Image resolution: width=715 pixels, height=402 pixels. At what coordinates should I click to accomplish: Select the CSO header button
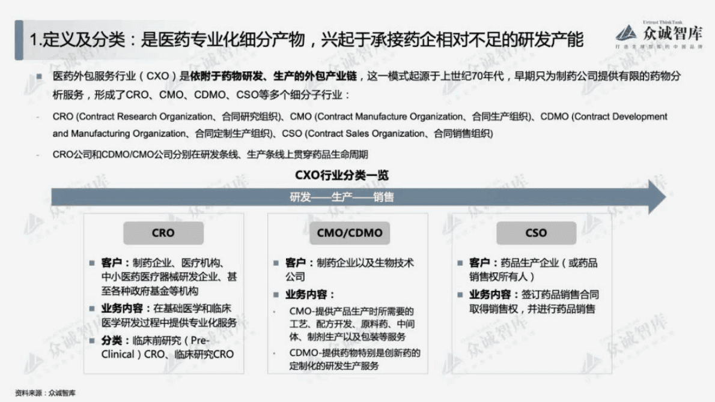coord(536,233)
